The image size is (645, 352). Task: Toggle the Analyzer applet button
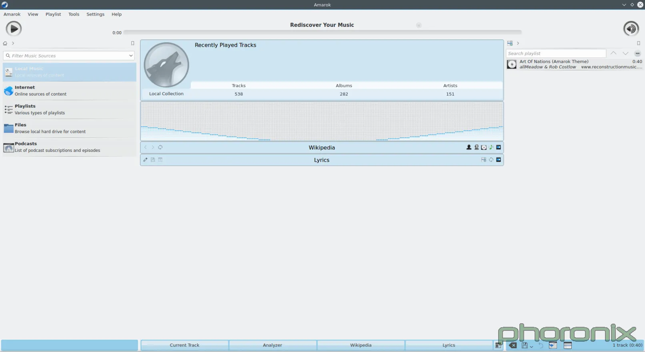(272, 345)
